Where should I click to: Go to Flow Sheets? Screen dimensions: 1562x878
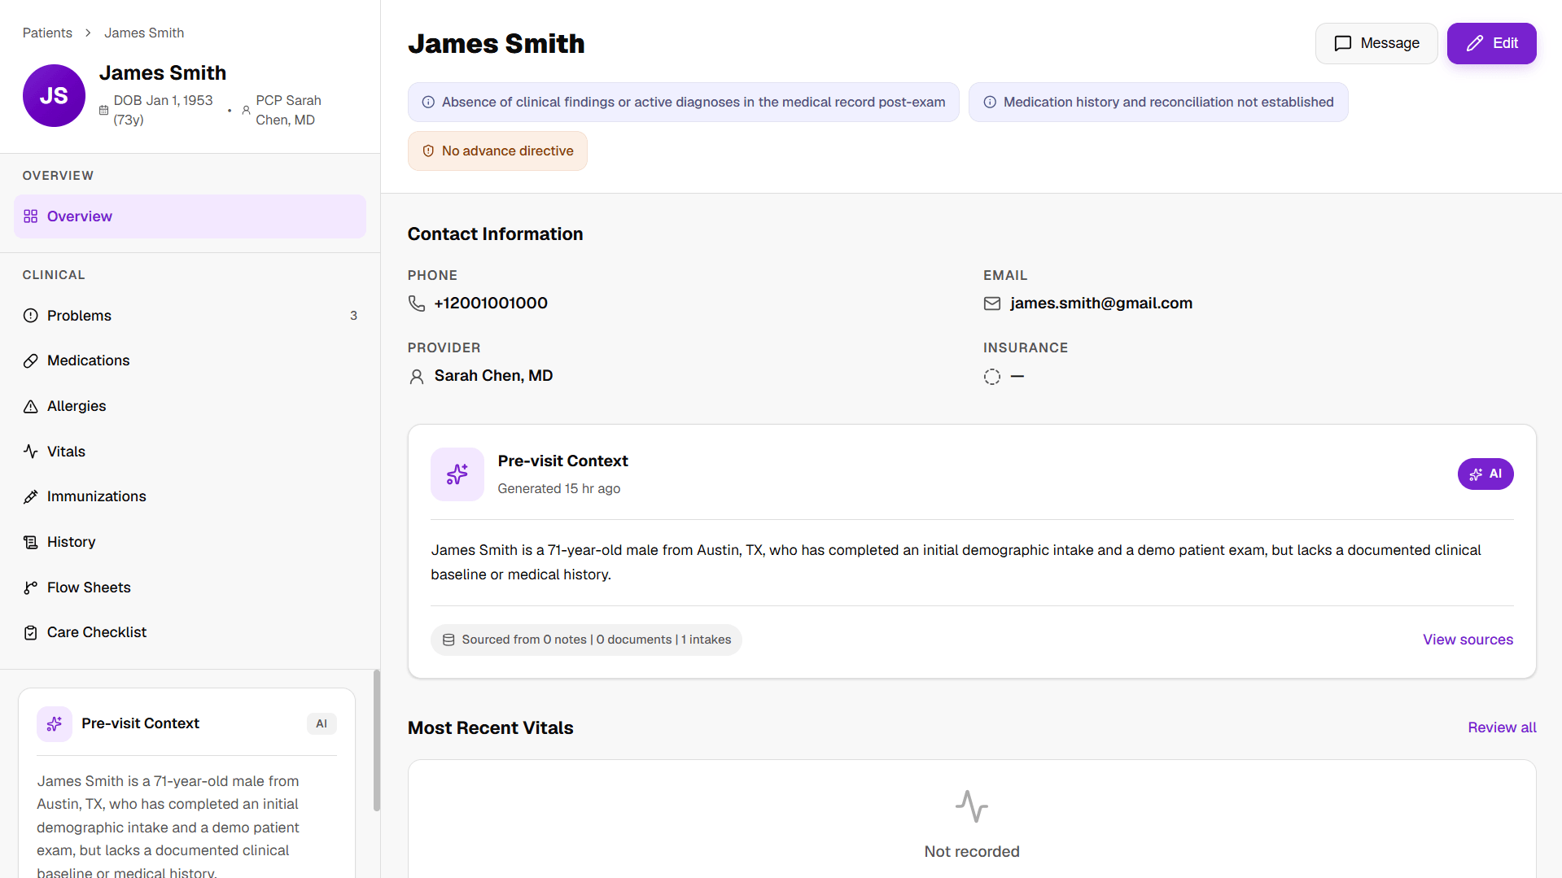click(190, 588)
